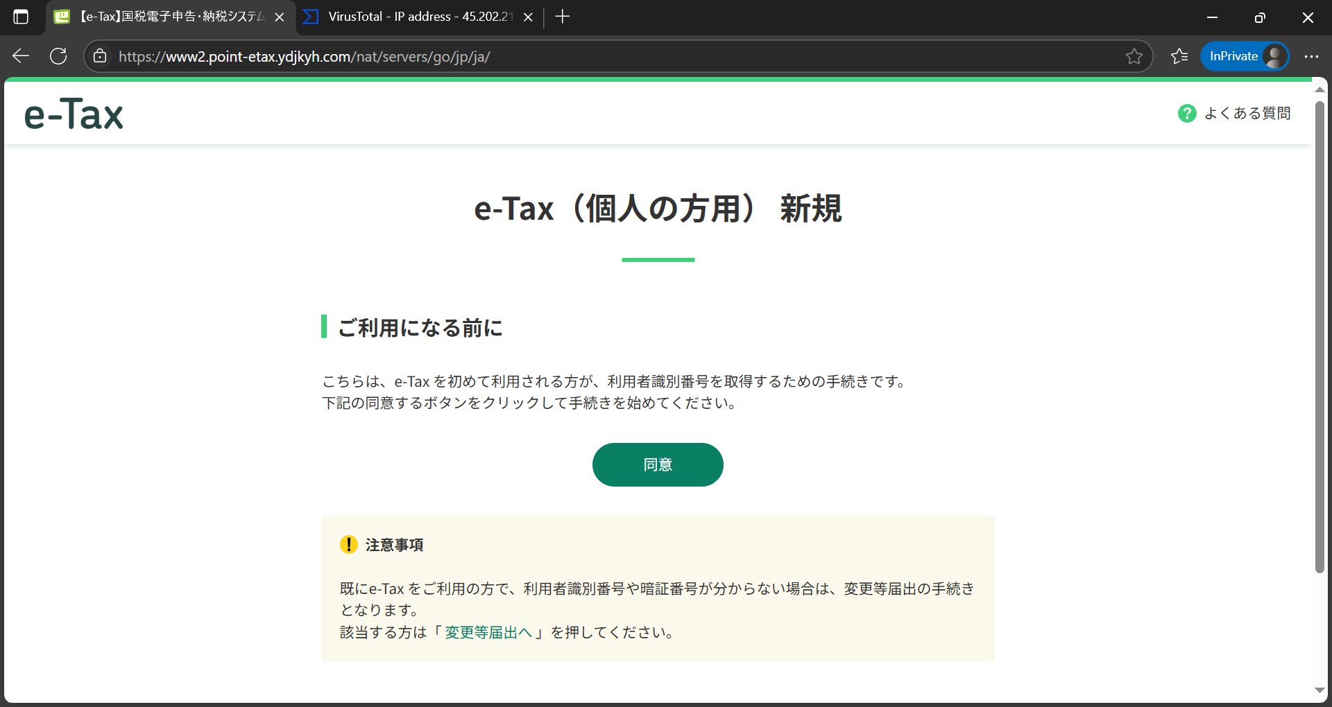Click the yellow 注意事項 warning icon
This screenshot has width=1332, height=707.
point(348,545)
